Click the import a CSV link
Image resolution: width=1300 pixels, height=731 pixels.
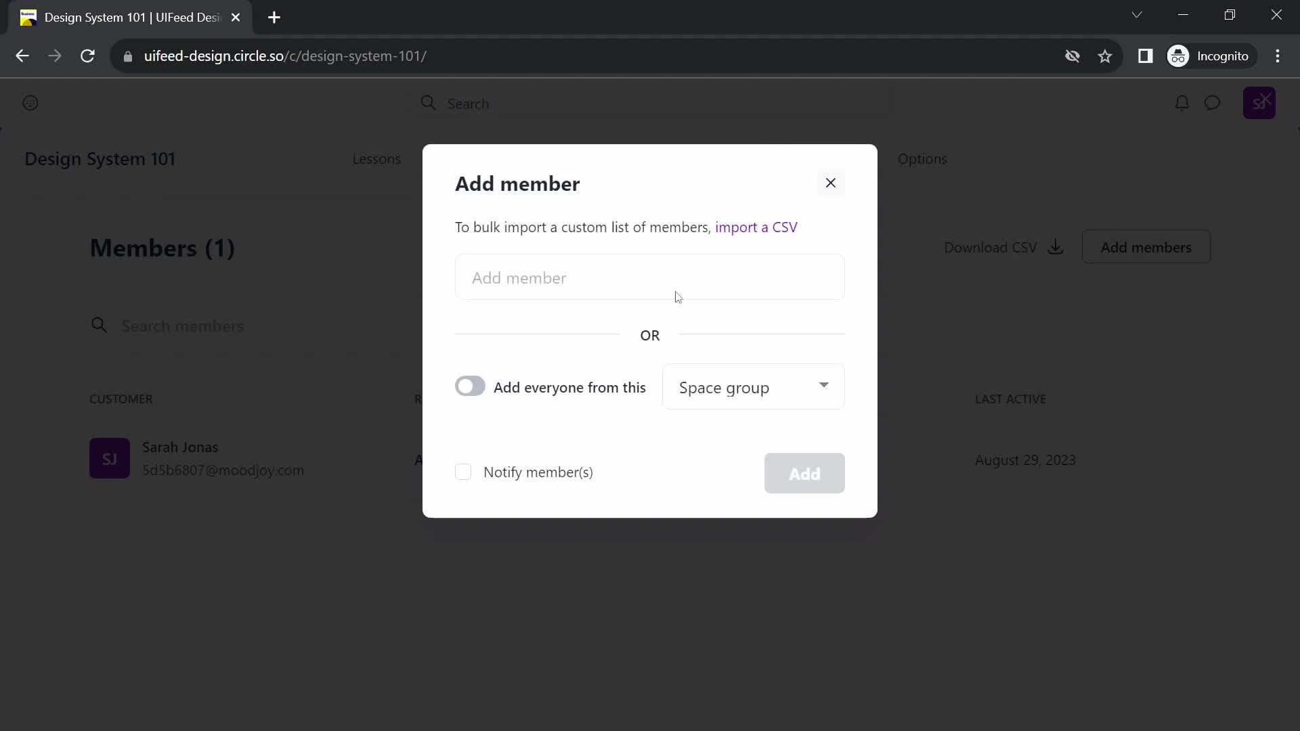(x=756, y=226)
